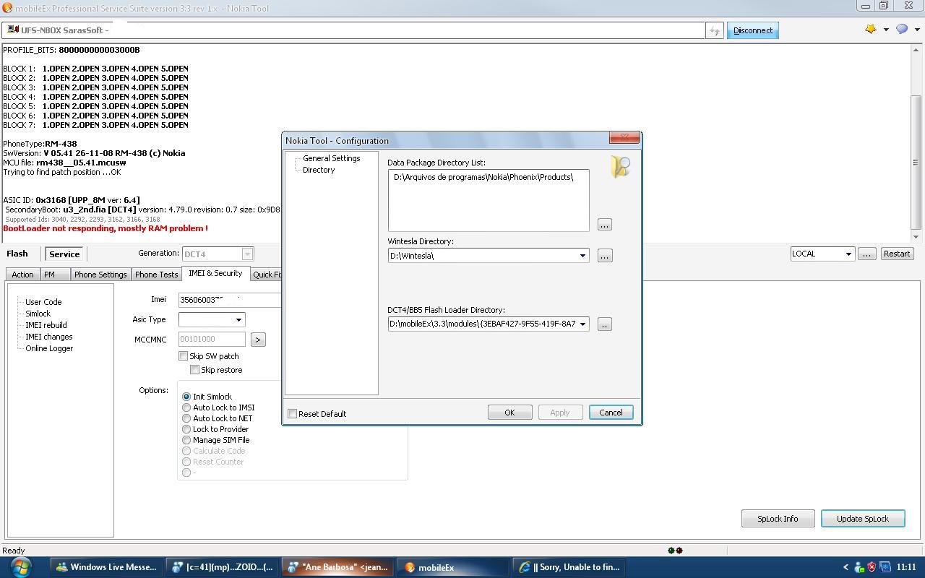Select Auto Lock to NET option

186,418
